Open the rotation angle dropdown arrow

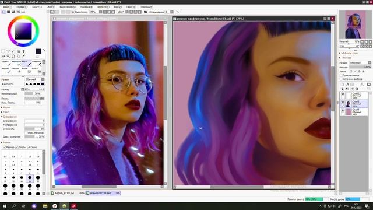tap(127, 12)
